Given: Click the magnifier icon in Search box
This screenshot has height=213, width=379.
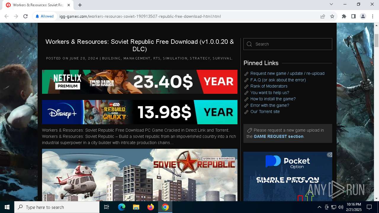Looking at the screenshot, I should [x=249, y=44].
